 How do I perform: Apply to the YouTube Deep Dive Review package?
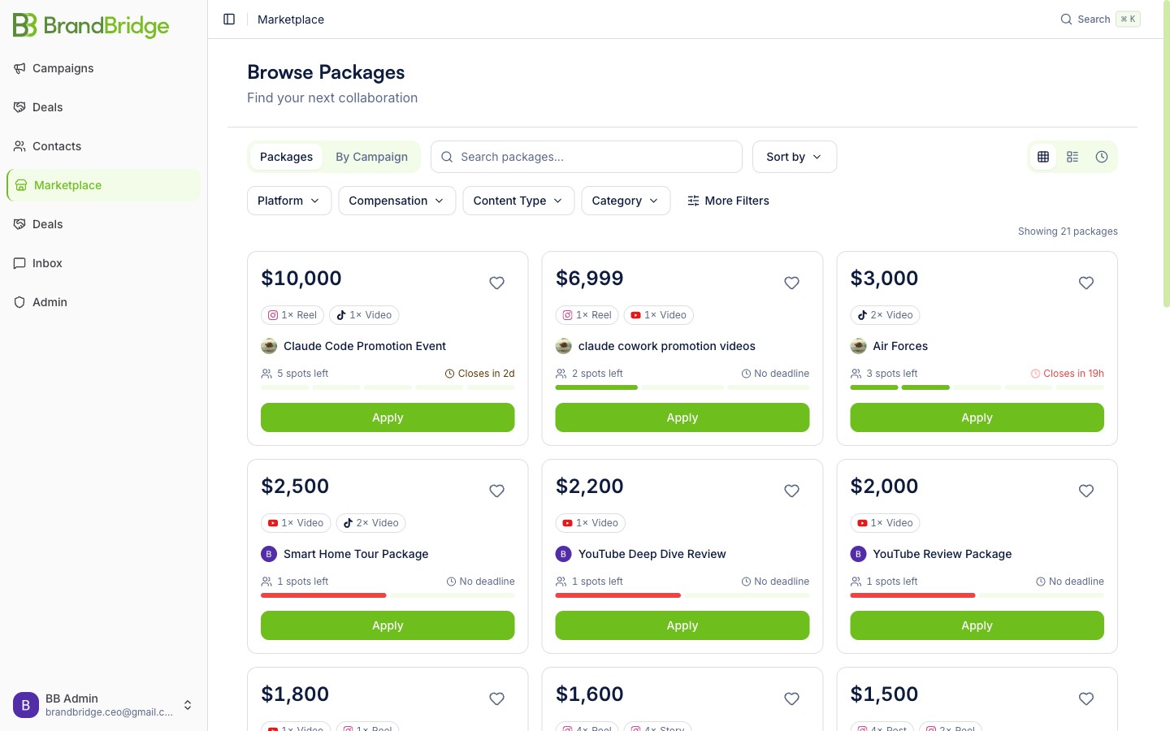(682, 625)
